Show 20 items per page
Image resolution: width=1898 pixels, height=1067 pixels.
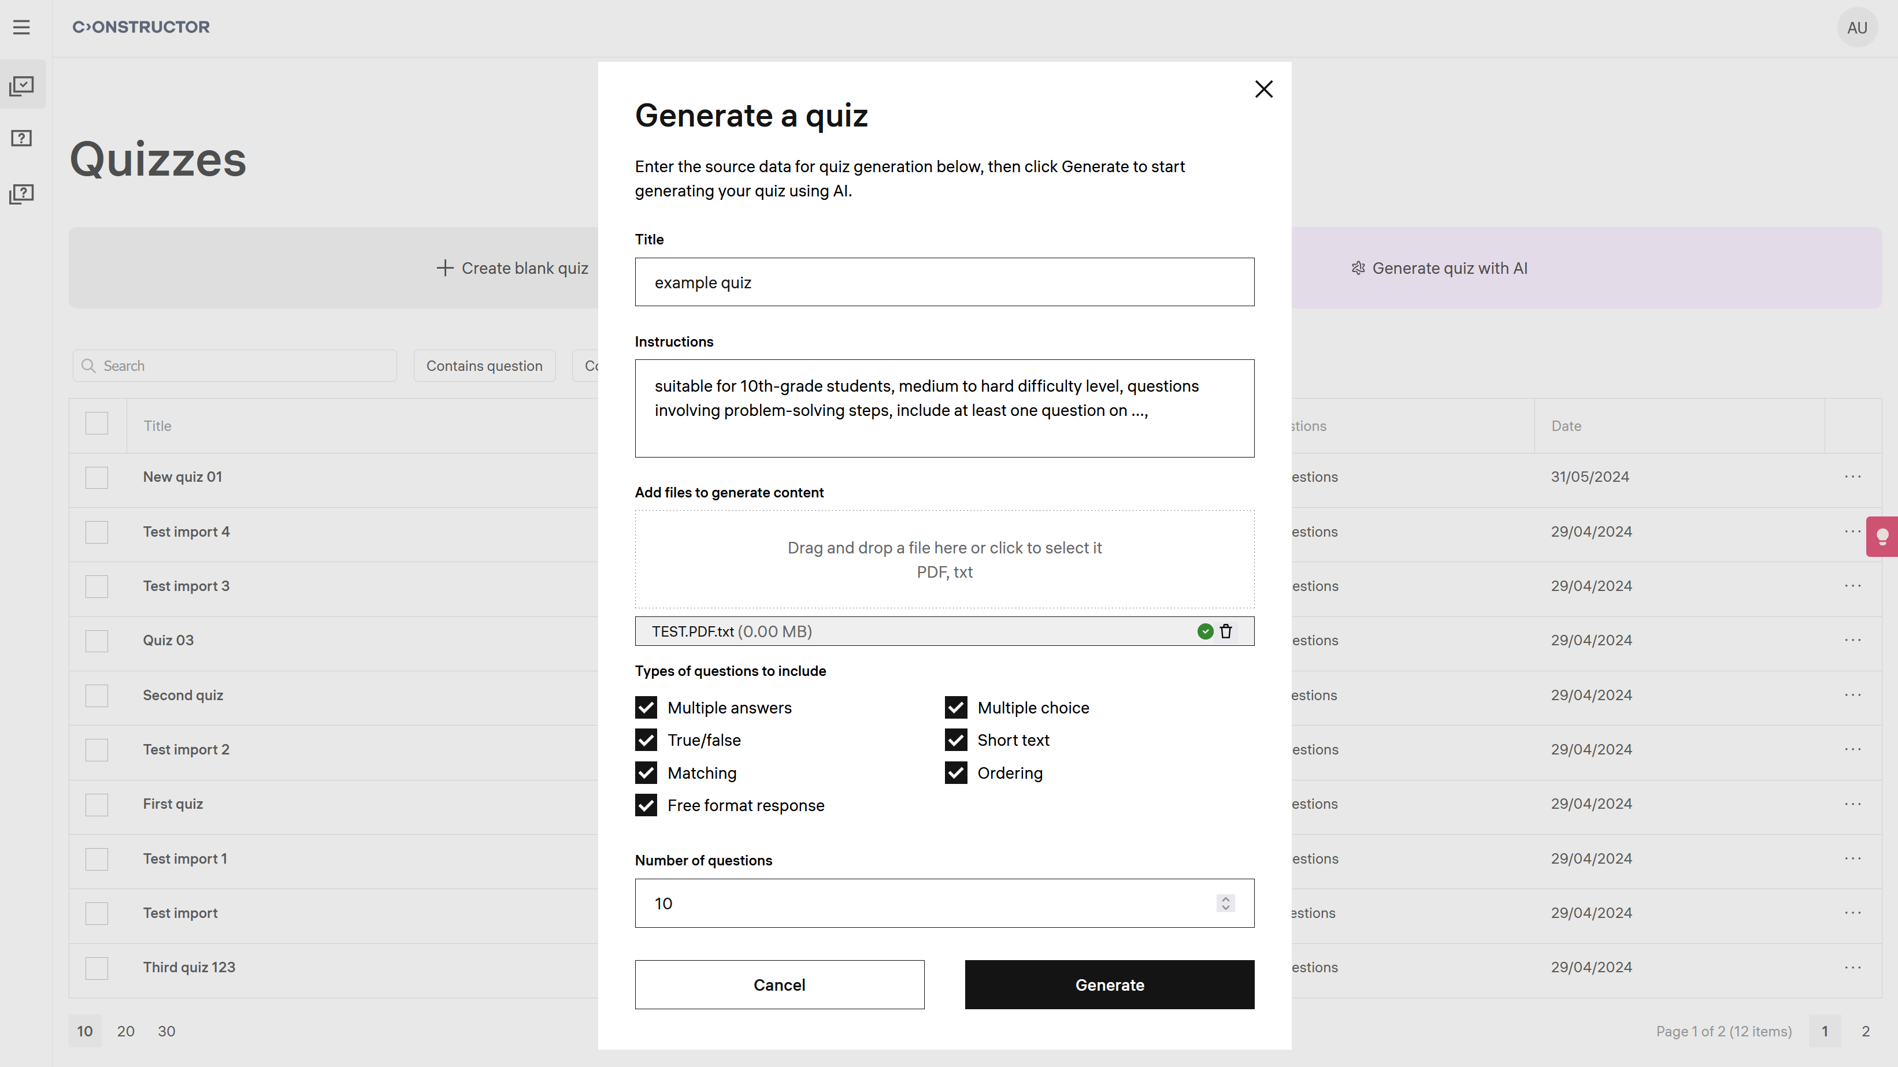pos(125,1032)
